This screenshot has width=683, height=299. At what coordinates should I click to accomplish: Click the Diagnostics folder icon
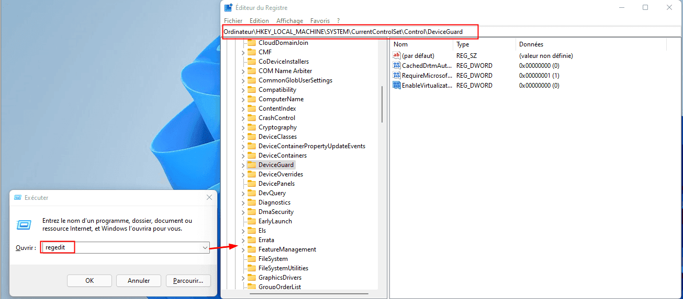pos(251,202)
